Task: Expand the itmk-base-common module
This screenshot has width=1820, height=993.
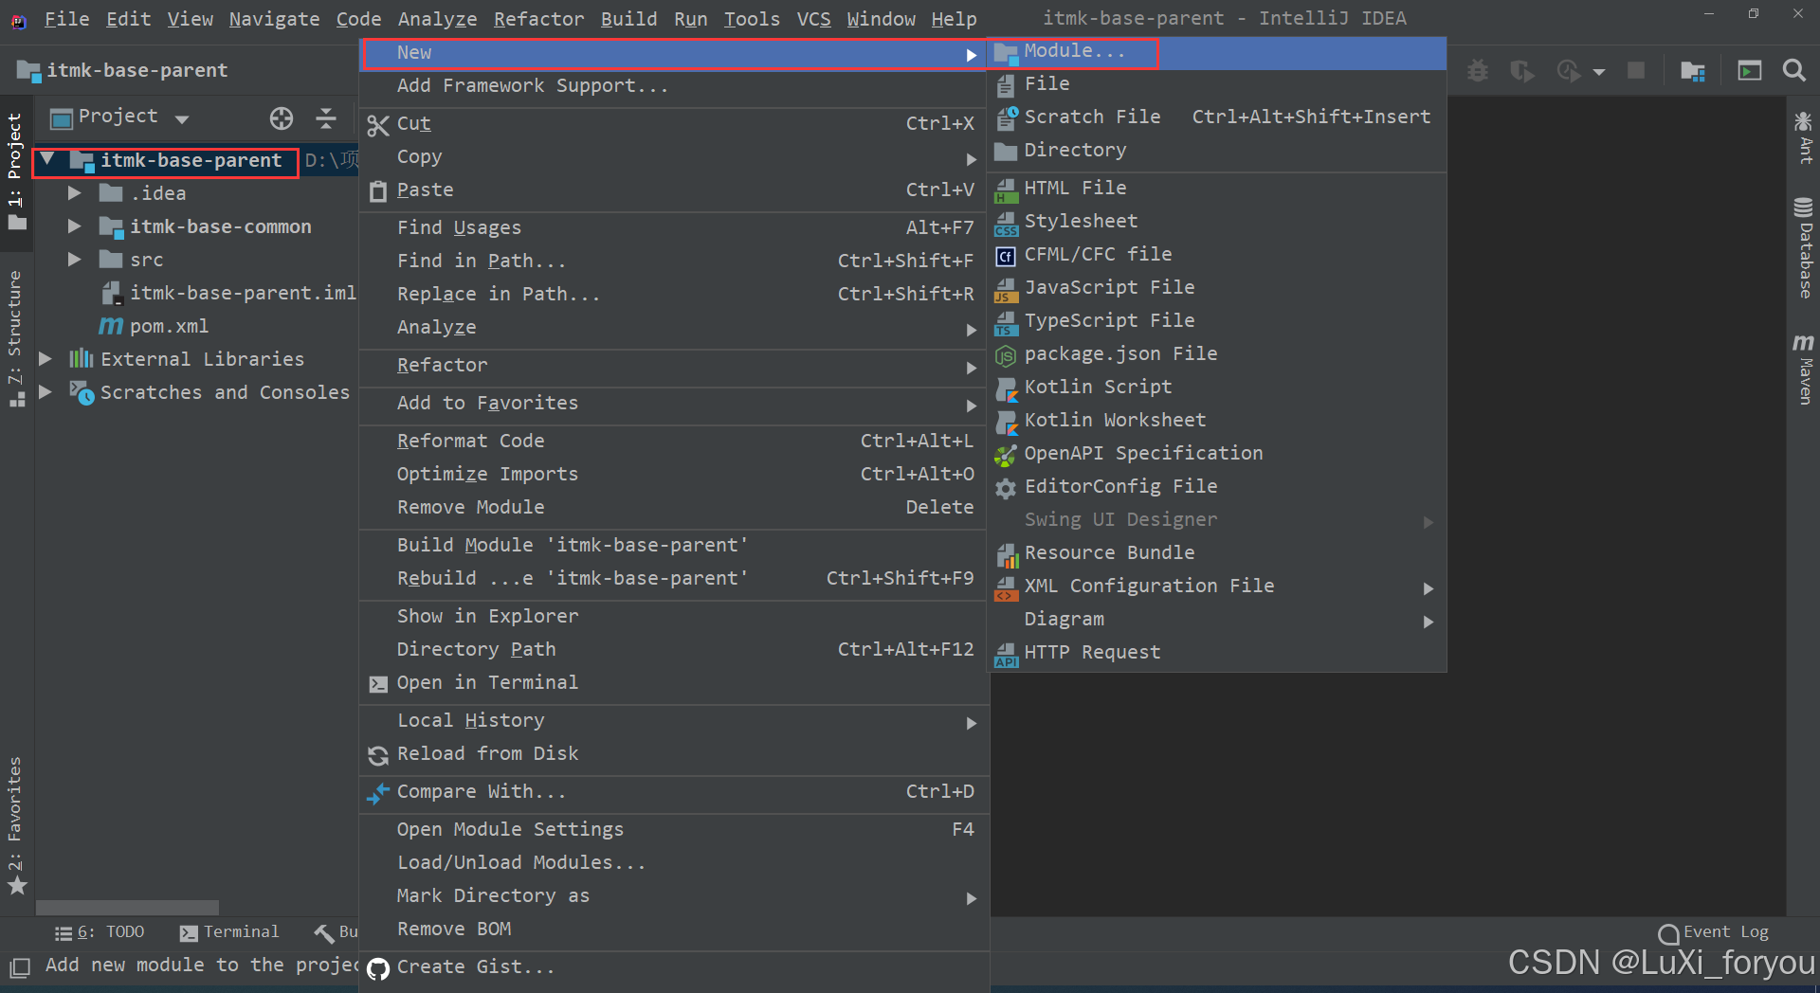Action: (74, 226)
